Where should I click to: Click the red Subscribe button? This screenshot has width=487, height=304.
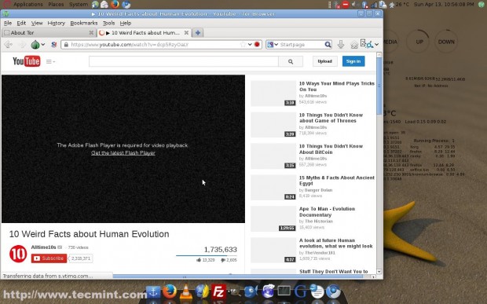click(49, 258)
